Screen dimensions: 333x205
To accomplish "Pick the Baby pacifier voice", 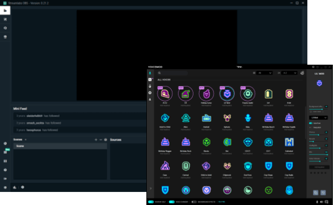I will 248,118.
